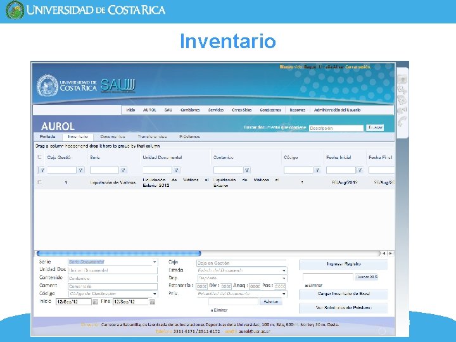Click the filter icon for Serie column
The height and width of the screenshot is (342, 456).
click(x=123, y=170)
